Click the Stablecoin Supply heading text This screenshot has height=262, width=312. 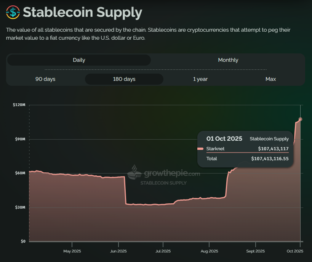tap(82, 13)
